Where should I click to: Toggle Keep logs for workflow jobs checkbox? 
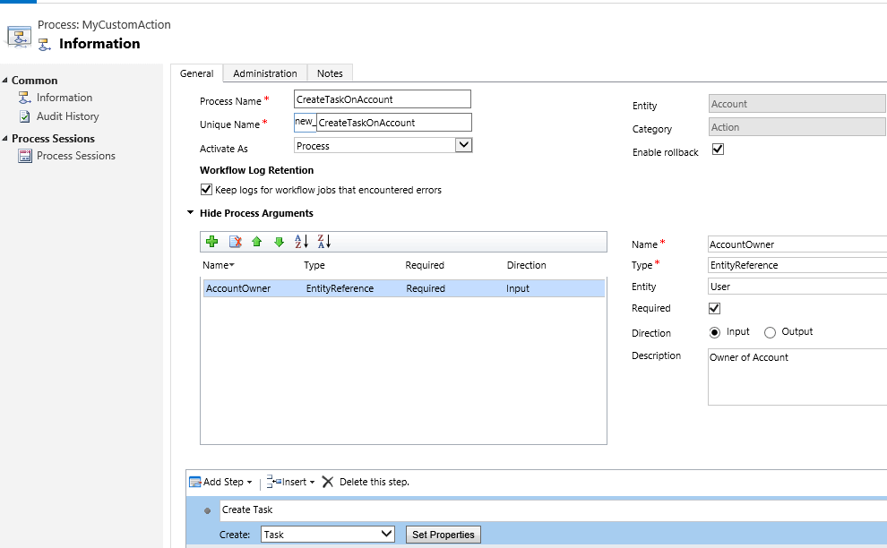coord(206,190)
